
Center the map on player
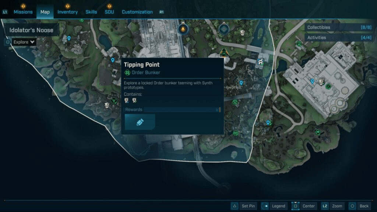click(304, 206)
